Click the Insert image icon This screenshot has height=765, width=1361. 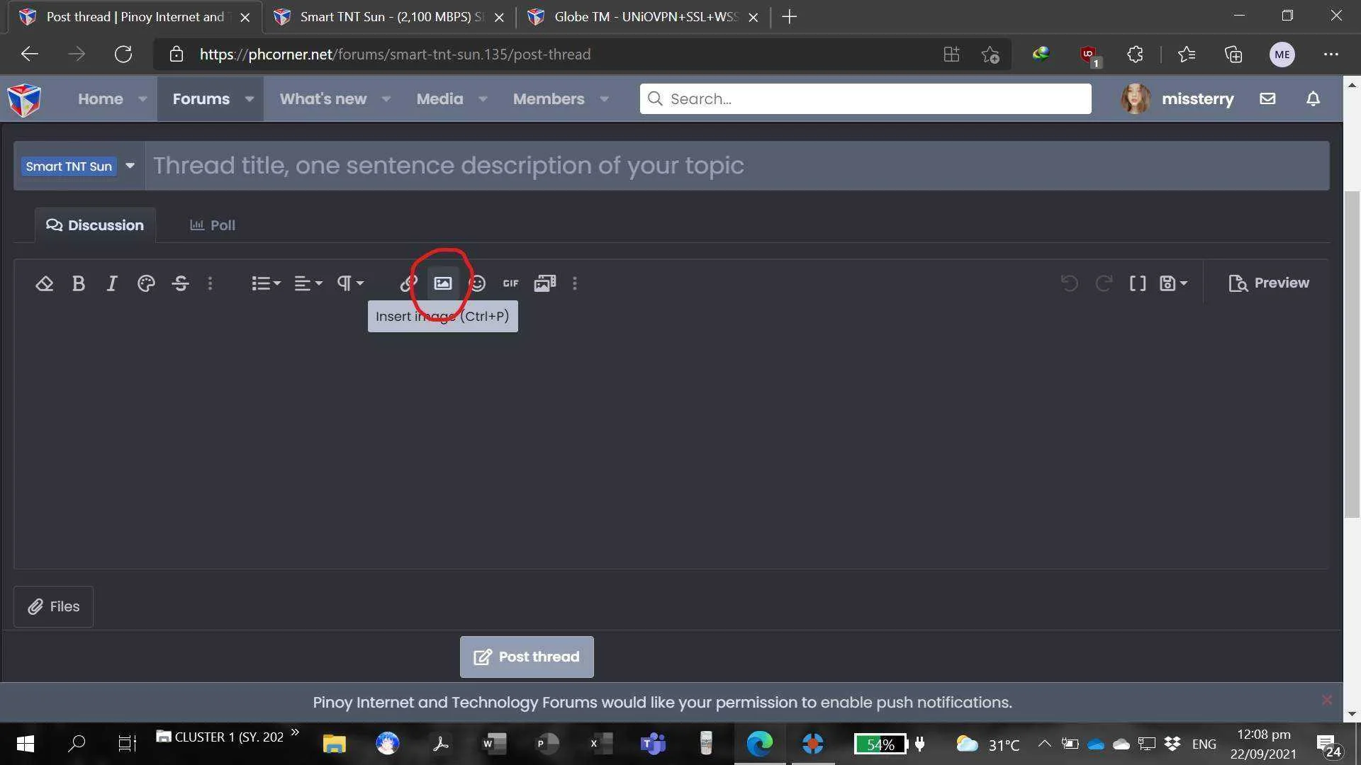[443, 283]
